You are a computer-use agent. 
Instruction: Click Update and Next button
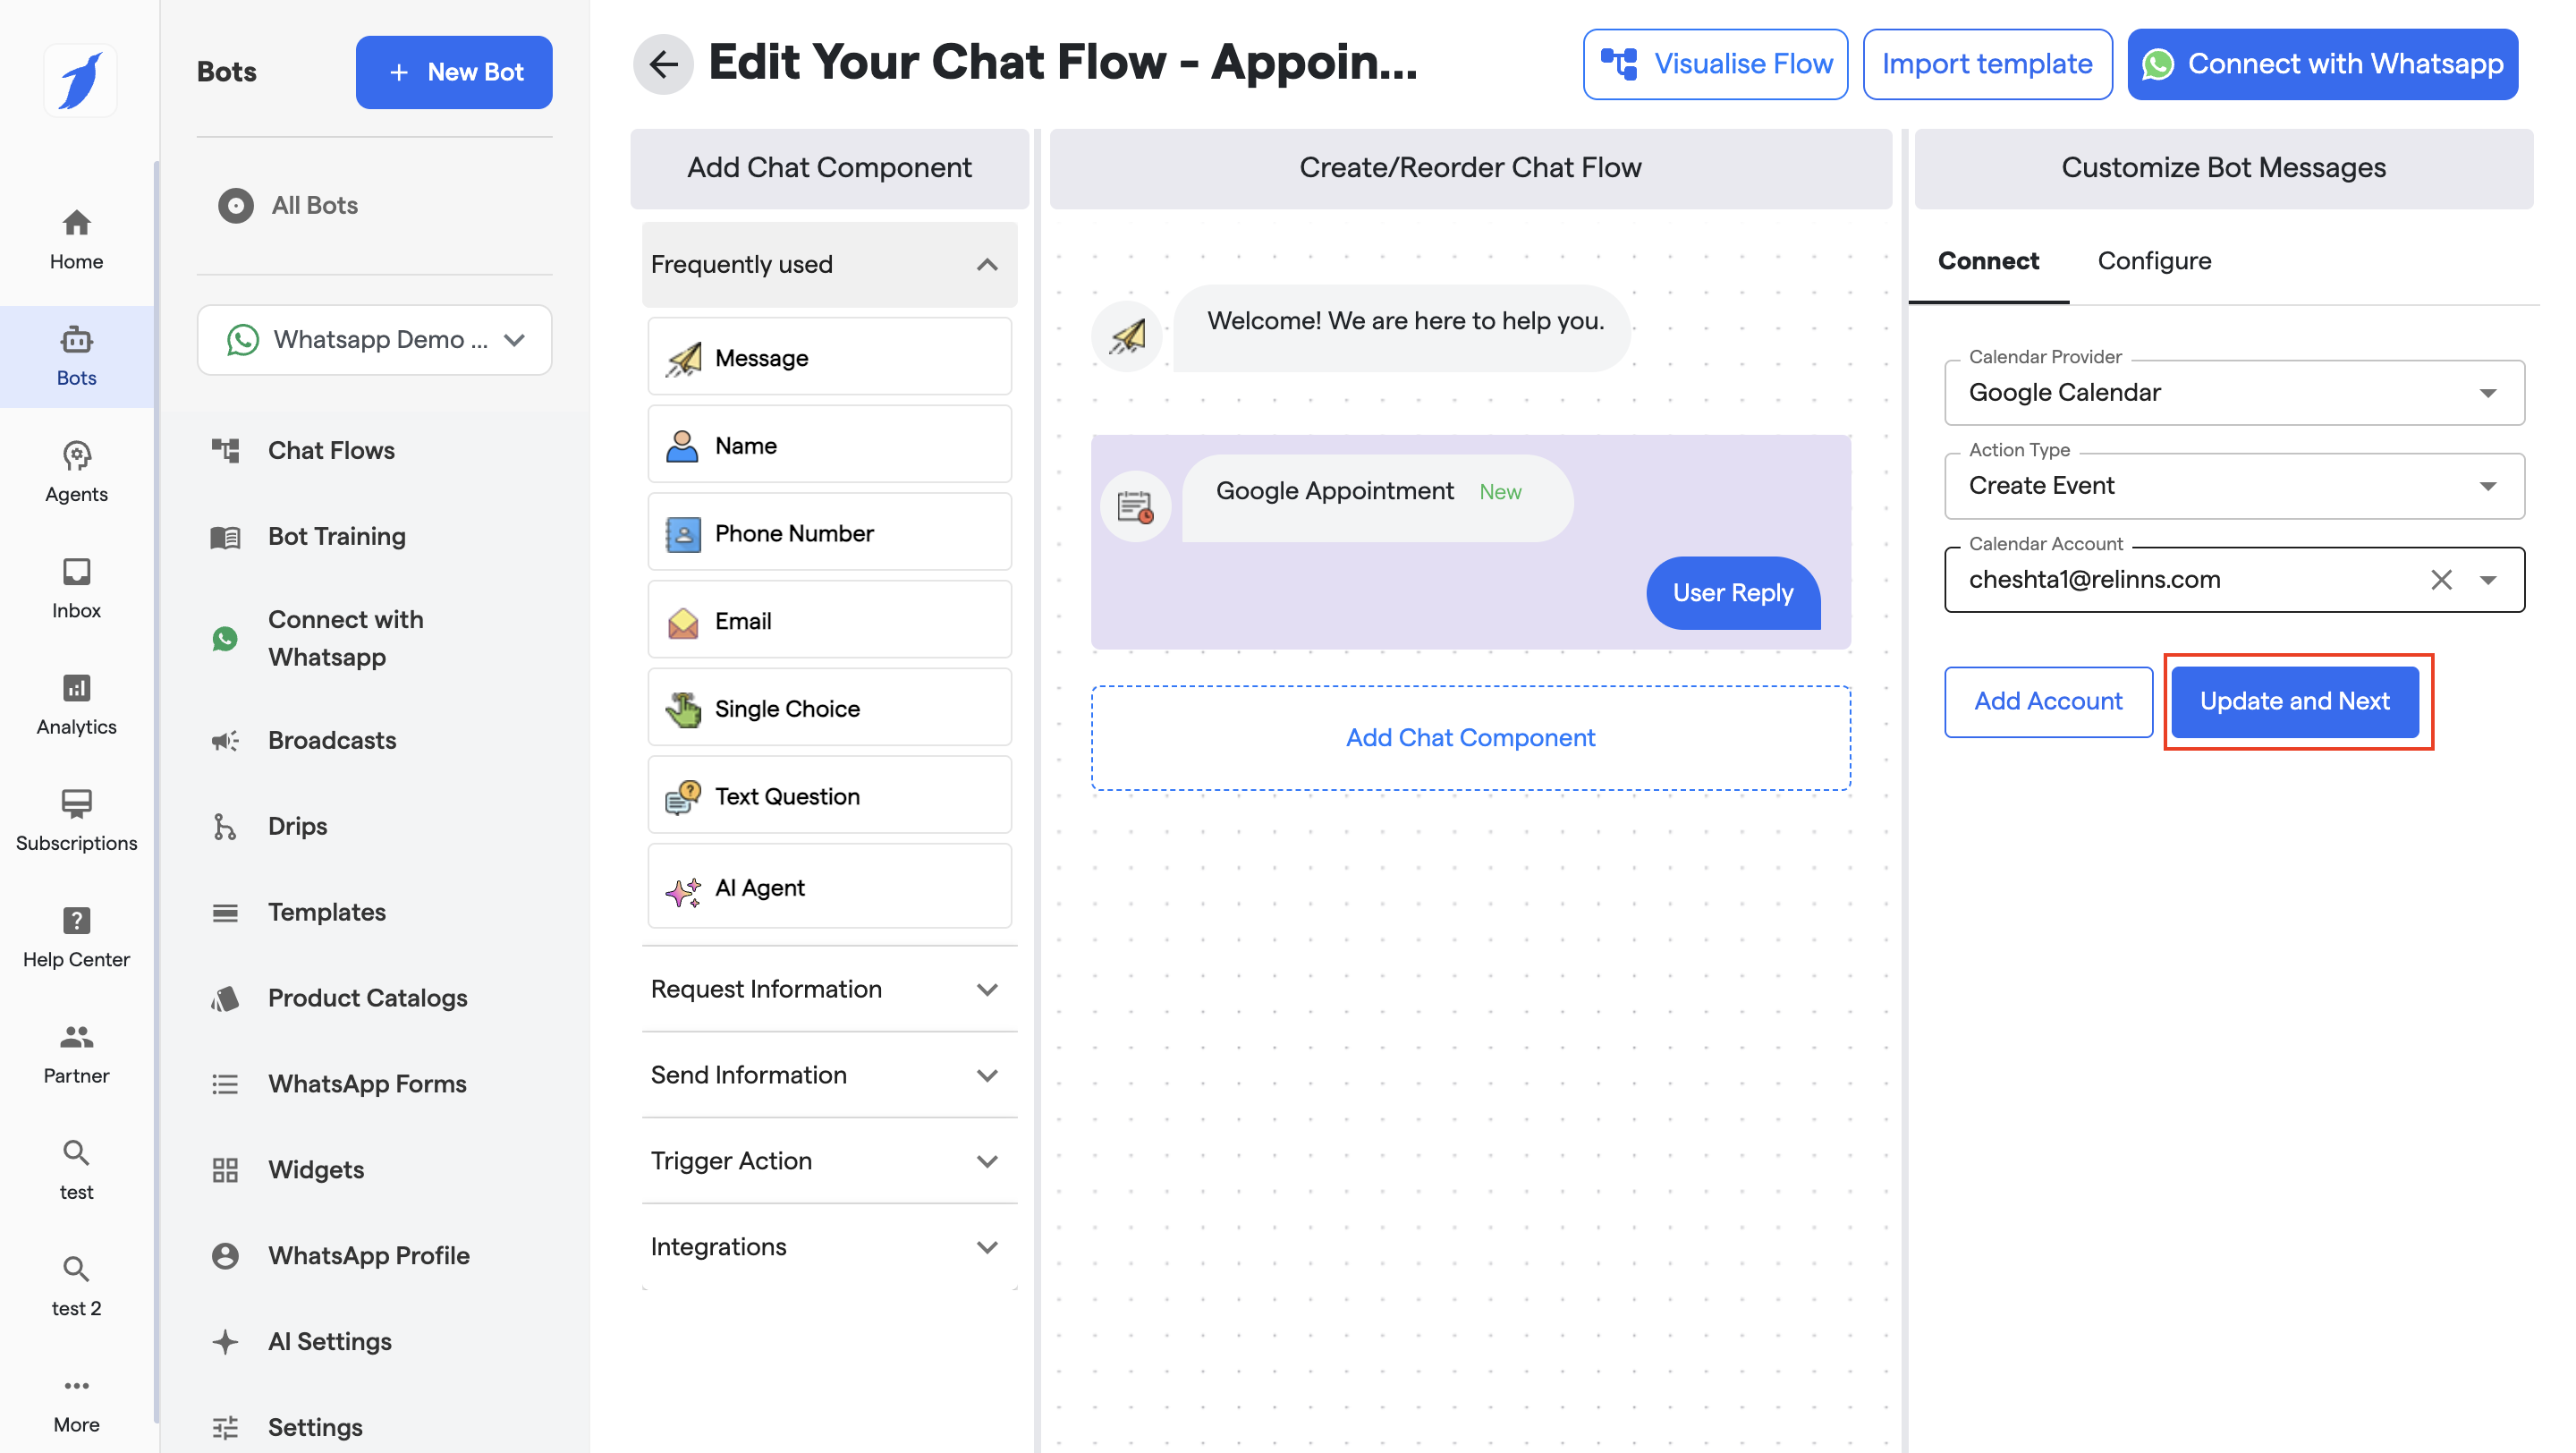(2294, 701)
